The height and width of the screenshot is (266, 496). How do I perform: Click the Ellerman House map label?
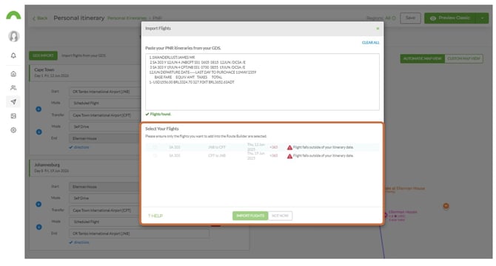pos(403,212)
